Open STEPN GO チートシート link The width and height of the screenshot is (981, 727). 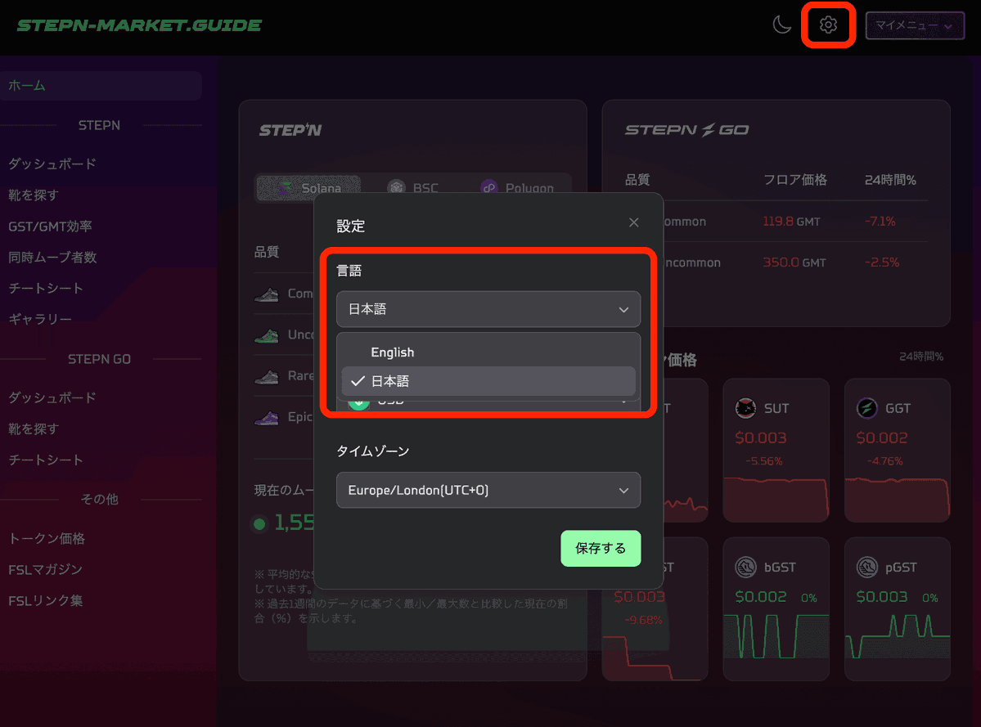(x=46, y=460)
